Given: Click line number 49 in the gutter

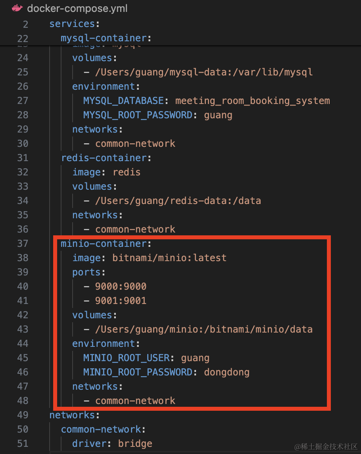Looking at the screenshot, I should (x=23, y=415).
